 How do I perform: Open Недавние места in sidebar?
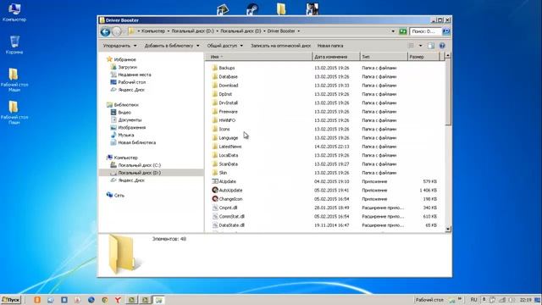(x=135, y=75)
